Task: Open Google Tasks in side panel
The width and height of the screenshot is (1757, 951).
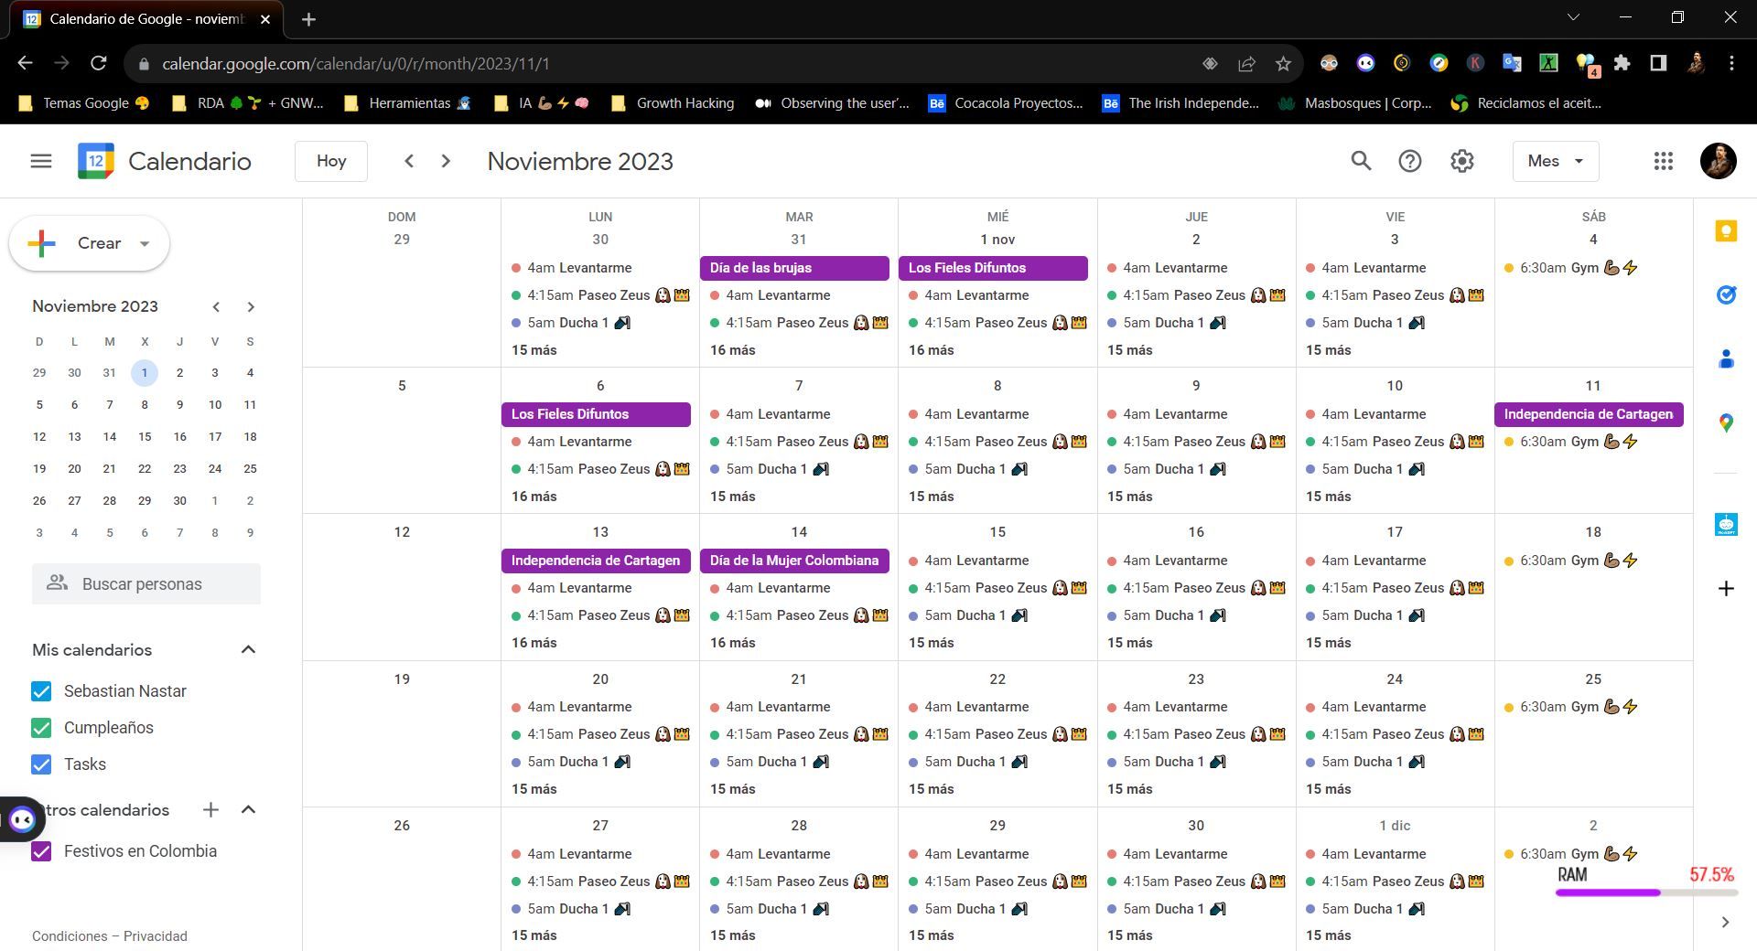Action: [x=1726, y=294]
